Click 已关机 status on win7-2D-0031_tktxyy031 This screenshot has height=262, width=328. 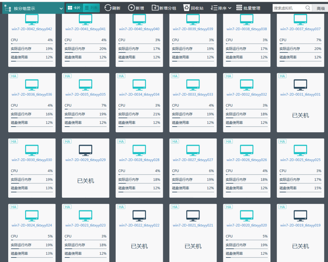click(300, 115)
